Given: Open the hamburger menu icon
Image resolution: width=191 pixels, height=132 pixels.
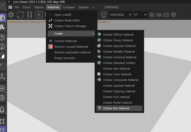Looking at the screenshot, I should [10, 7].
